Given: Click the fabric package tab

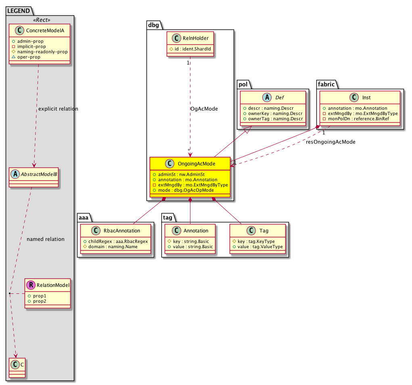Looking at the screenshot, I should tap(325, 84).
